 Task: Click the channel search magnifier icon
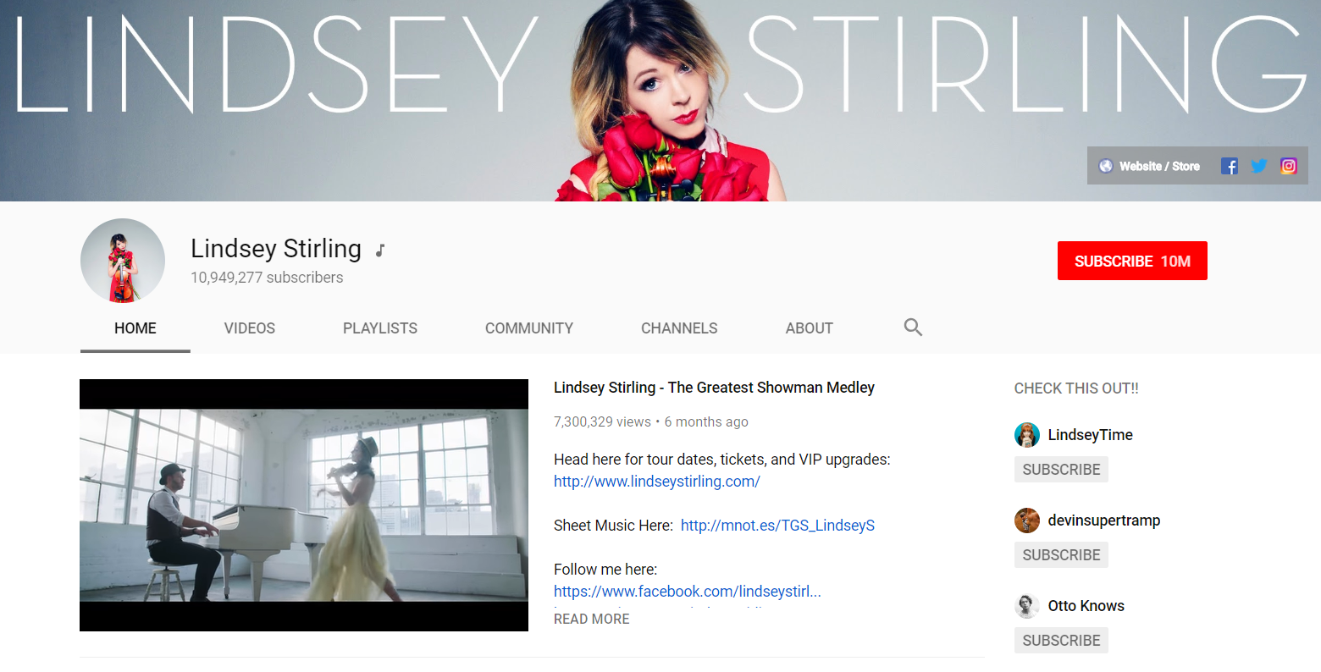(x=913, y=328)
